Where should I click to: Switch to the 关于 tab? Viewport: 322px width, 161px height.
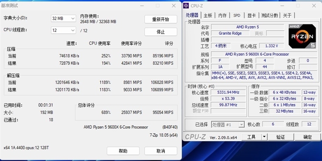point(287,15)
